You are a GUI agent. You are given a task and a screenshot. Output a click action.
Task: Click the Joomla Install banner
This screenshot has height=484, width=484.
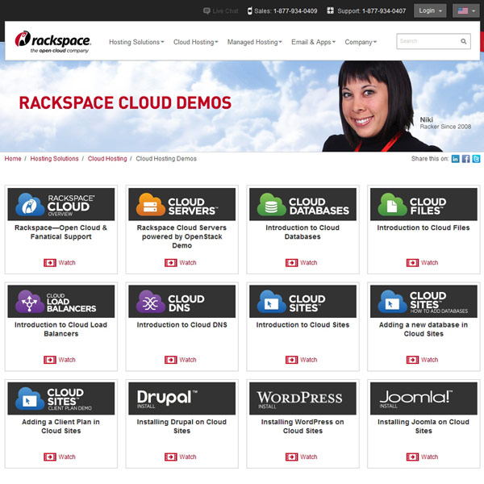(x=423, y=398)
